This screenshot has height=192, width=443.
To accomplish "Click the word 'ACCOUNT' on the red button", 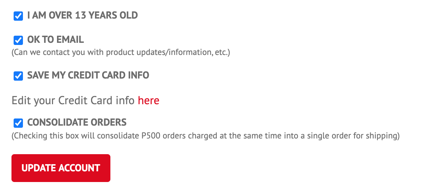I will pos(79,168).
